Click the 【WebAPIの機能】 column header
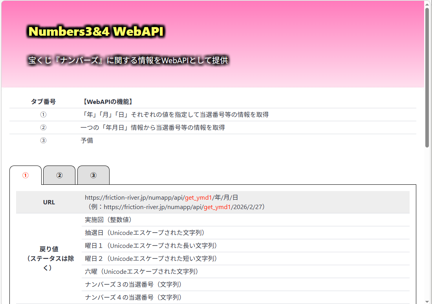Screen dimensions: 432x304 pyautogui.click(x=107, y=102)
